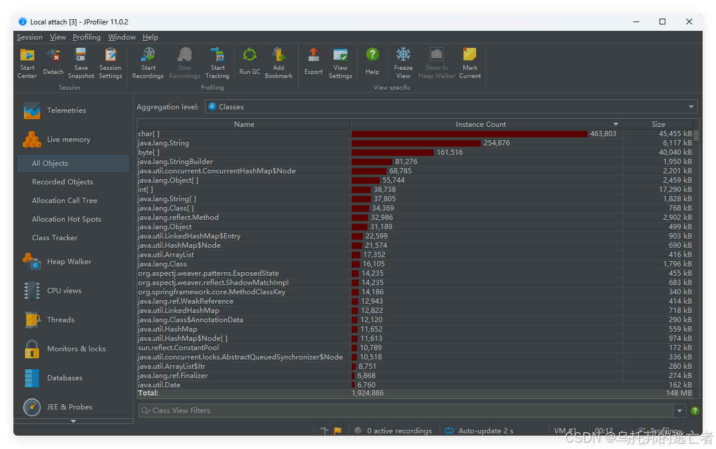Sort by the Name column header
This screenshot has width=716, height=449.
click(x=244, y=124)
